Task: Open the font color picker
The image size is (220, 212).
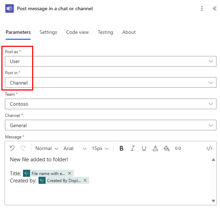Action: pos(155,148)
